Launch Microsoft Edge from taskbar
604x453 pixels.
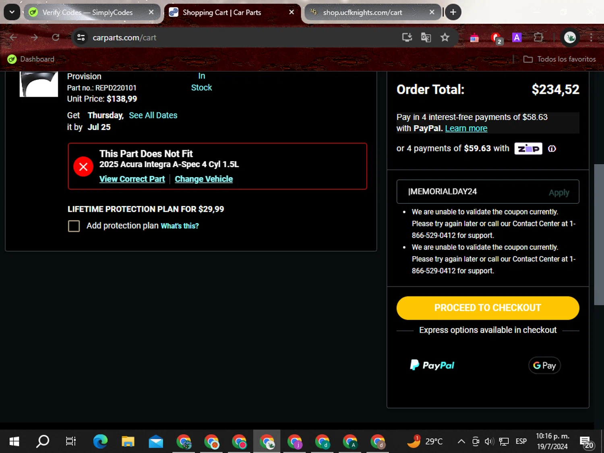(x=100, y=441)
